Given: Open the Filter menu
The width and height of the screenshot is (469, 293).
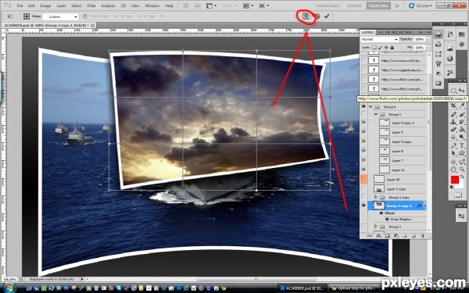Looking at the screenshot, I should click(91, 5).
